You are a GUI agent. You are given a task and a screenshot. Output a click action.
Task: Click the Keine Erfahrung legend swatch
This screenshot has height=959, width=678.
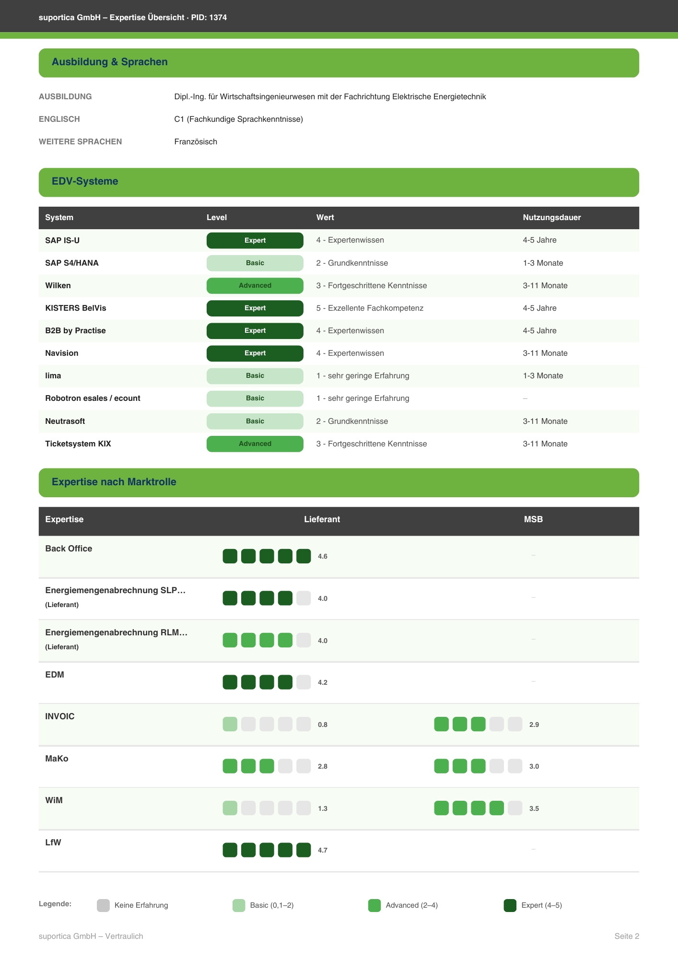(x=103, y=905)
